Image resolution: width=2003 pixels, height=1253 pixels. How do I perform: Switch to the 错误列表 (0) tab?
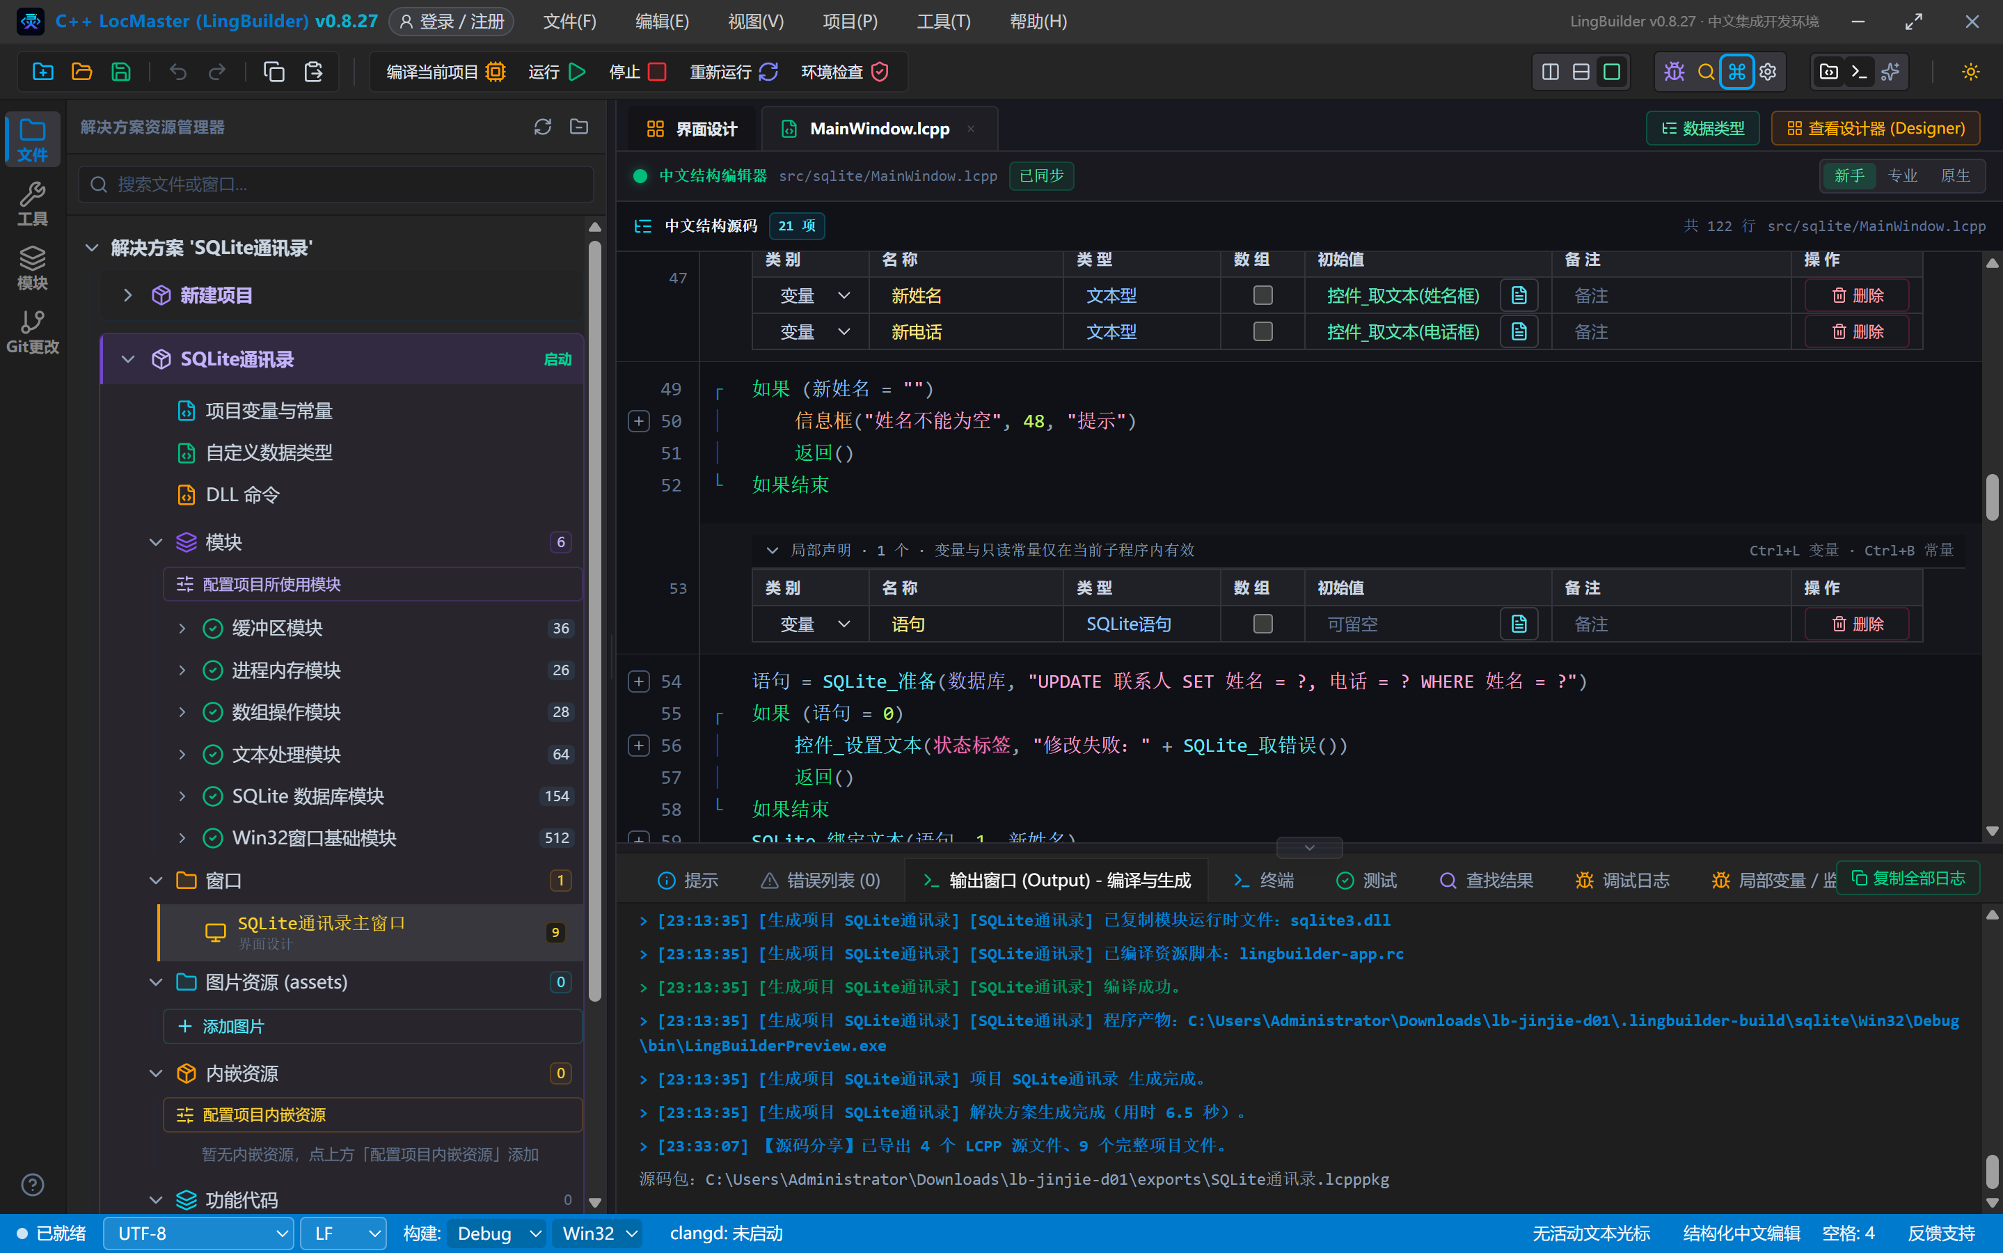820,880
